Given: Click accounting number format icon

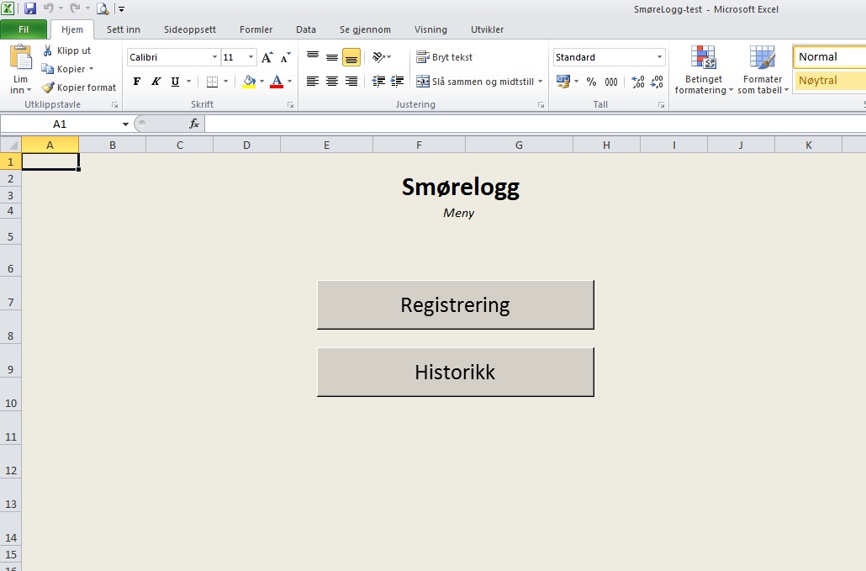Looking at the screenshot, I should 562,82.
